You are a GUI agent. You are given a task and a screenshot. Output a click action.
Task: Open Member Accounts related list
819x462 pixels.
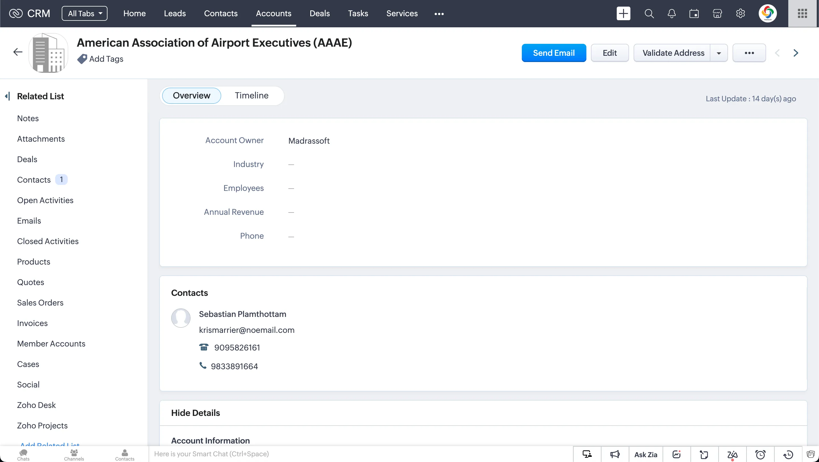(51, 343)
